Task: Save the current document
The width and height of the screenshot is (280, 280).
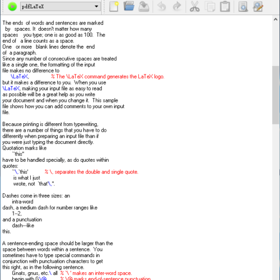Action: pos(144,7)
